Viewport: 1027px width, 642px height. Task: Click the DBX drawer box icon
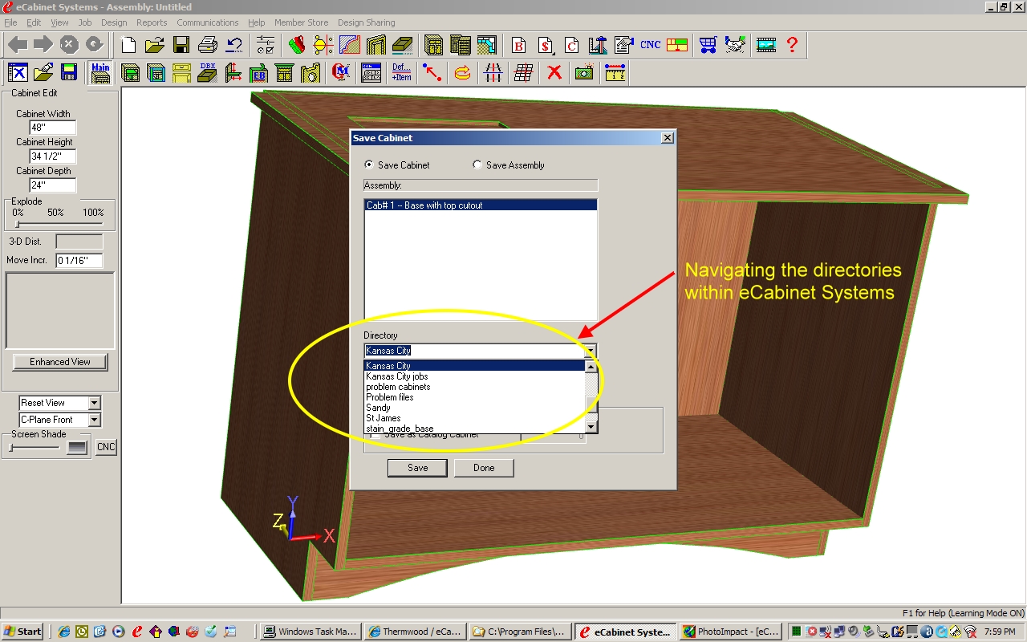pos(208,73)
